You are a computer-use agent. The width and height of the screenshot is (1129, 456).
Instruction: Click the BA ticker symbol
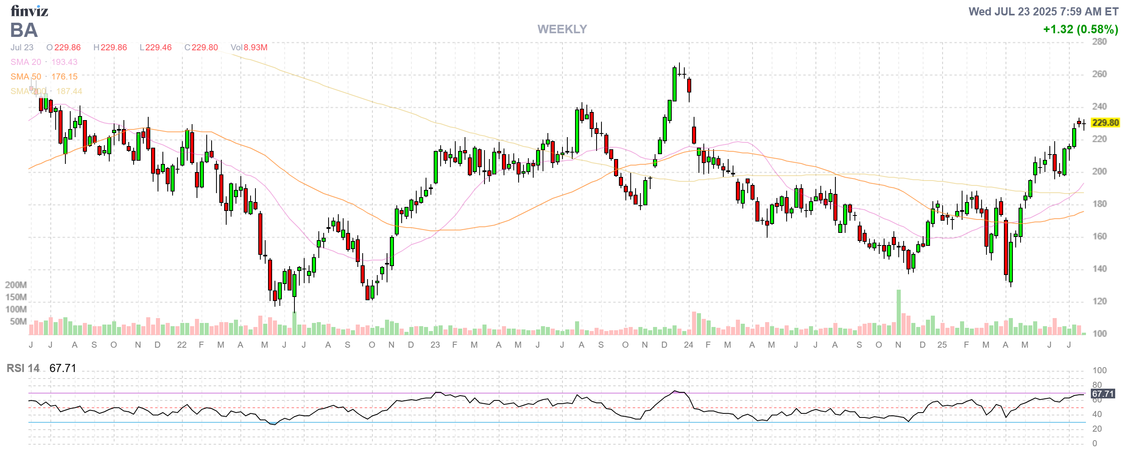click(24, 30)
